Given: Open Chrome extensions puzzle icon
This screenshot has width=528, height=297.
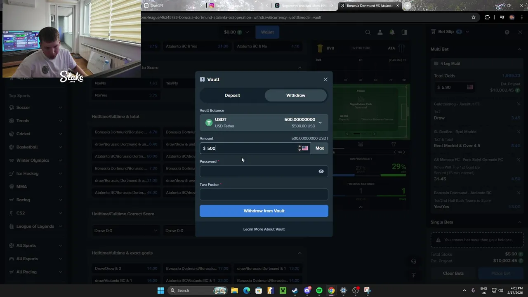Looking at the screenshot, I should tap(488, 17).
